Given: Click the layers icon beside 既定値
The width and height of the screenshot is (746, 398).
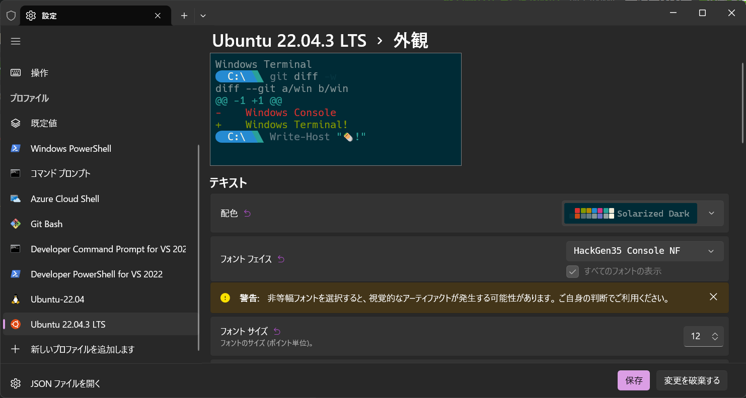Looking at the screenshot, I should [x=16, y=123].
